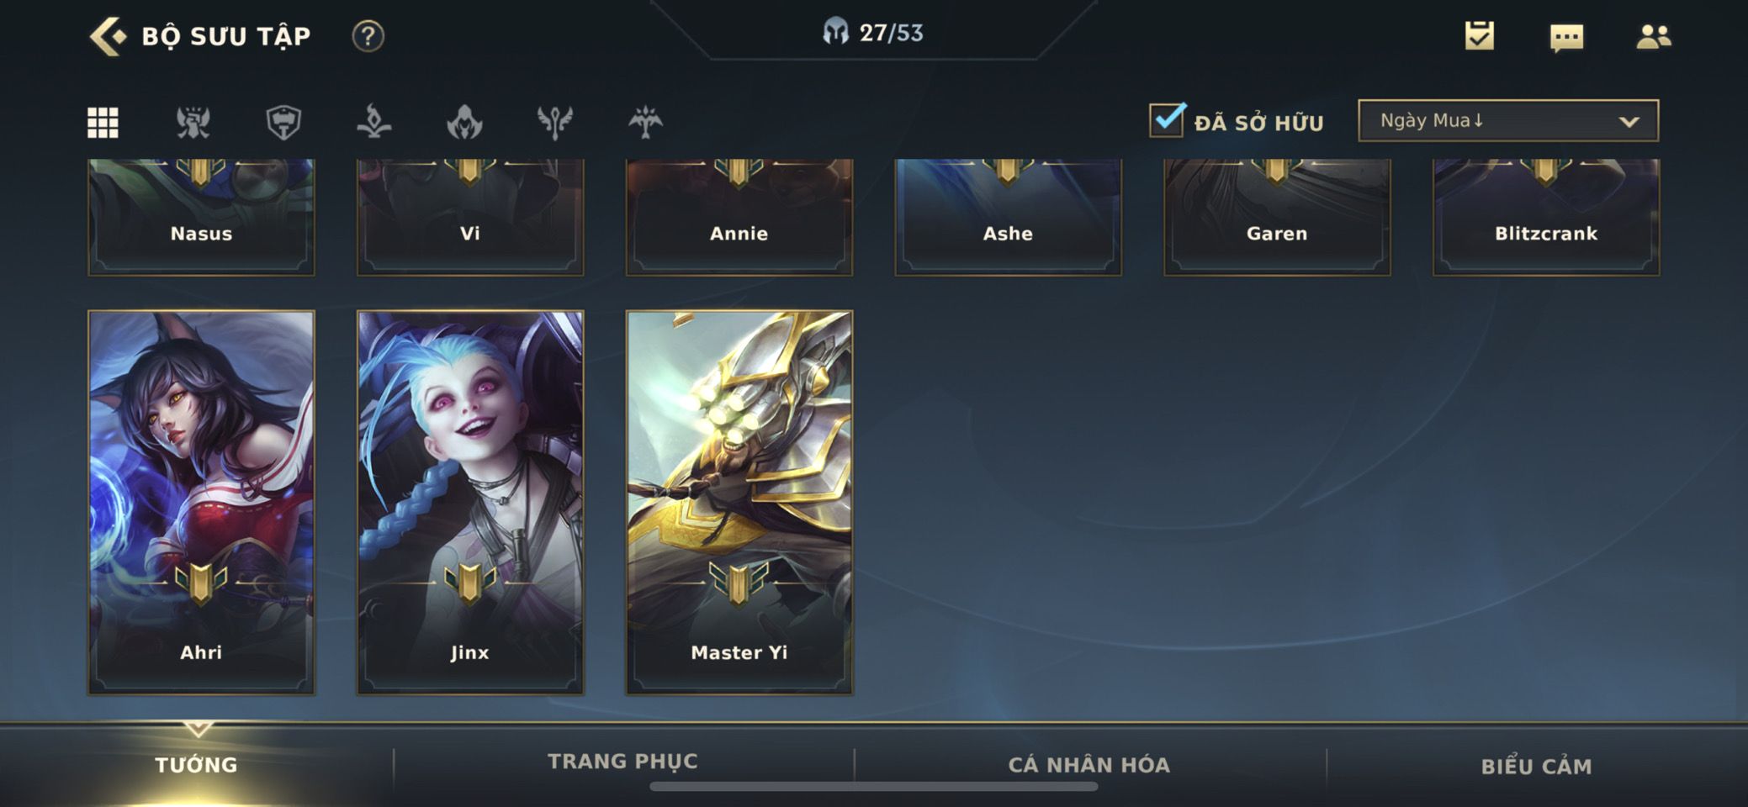Filter by the Mage role icon
Viewport: 1748px width, 807px height.
pyautogui.click(x=374, y=123)
